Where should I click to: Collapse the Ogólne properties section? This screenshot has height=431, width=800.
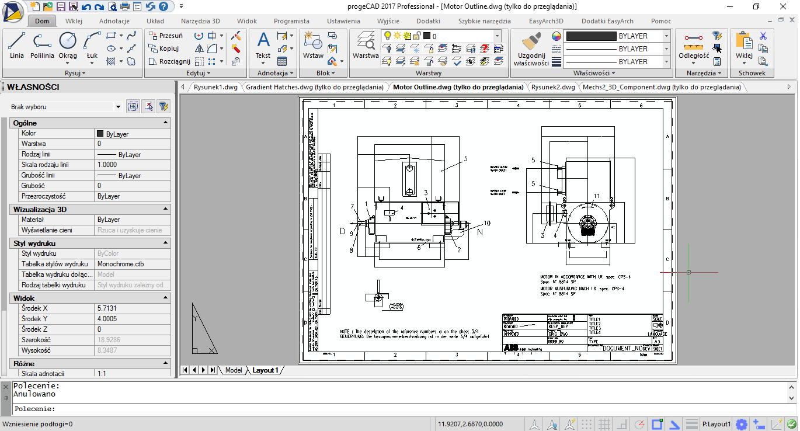(166, 123)
